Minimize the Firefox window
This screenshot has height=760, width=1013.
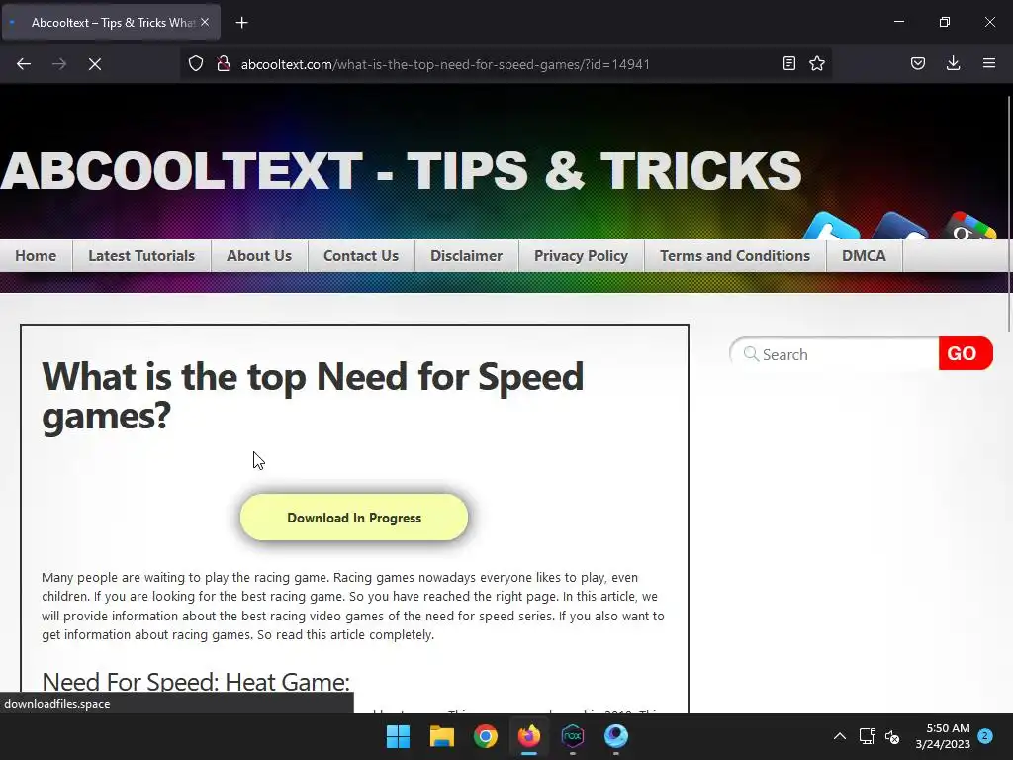tap(898, 22)
